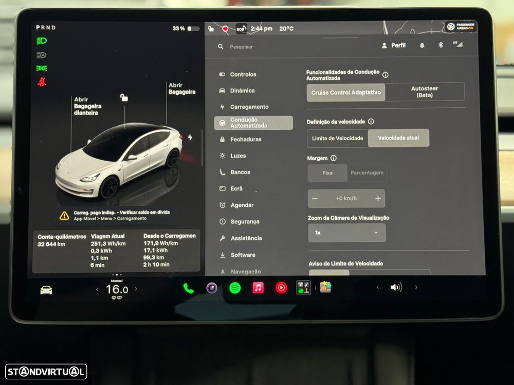Show info for Funcionalidades de Condução Automatizada
Screen dimensions: 514x385
tap(385, 75)
